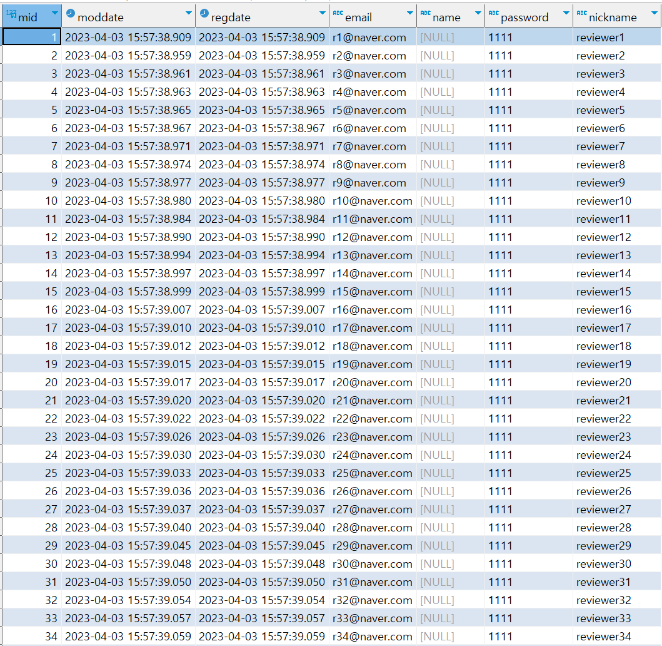Select the mid cell with value 34
The image size is (662, 646).
pos(32,637)
